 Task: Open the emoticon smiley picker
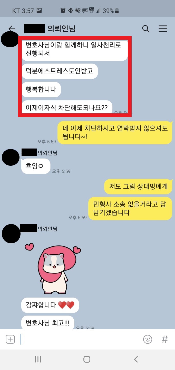click(148, 339)
